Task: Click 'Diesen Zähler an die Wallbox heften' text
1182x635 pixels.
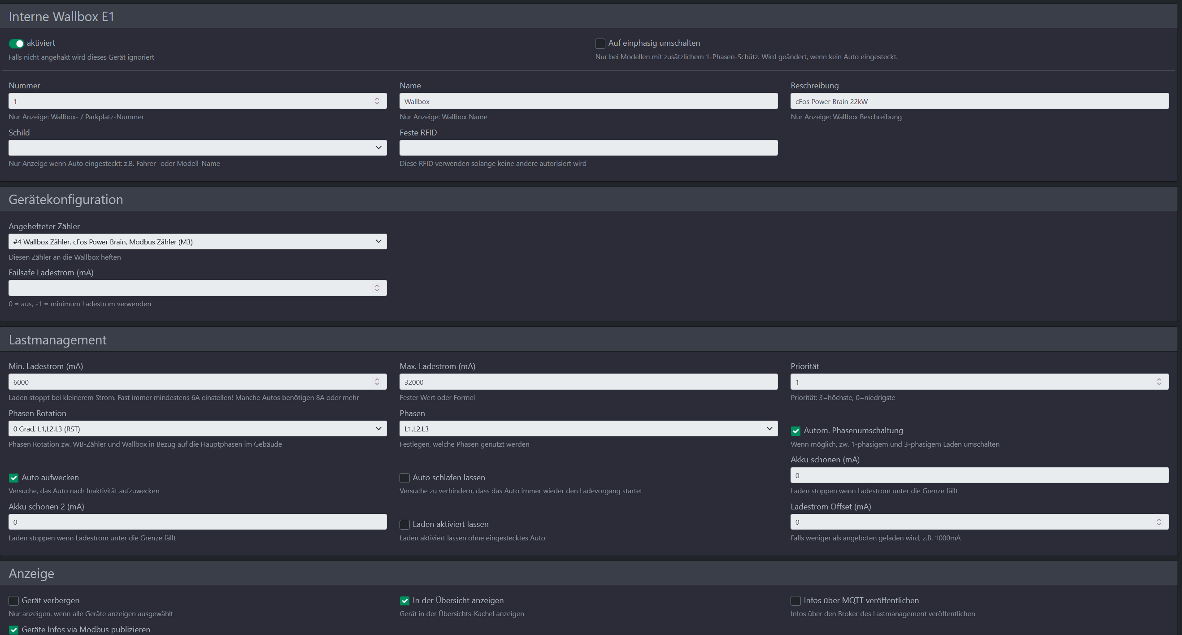Action: click(x=65, y=257)
